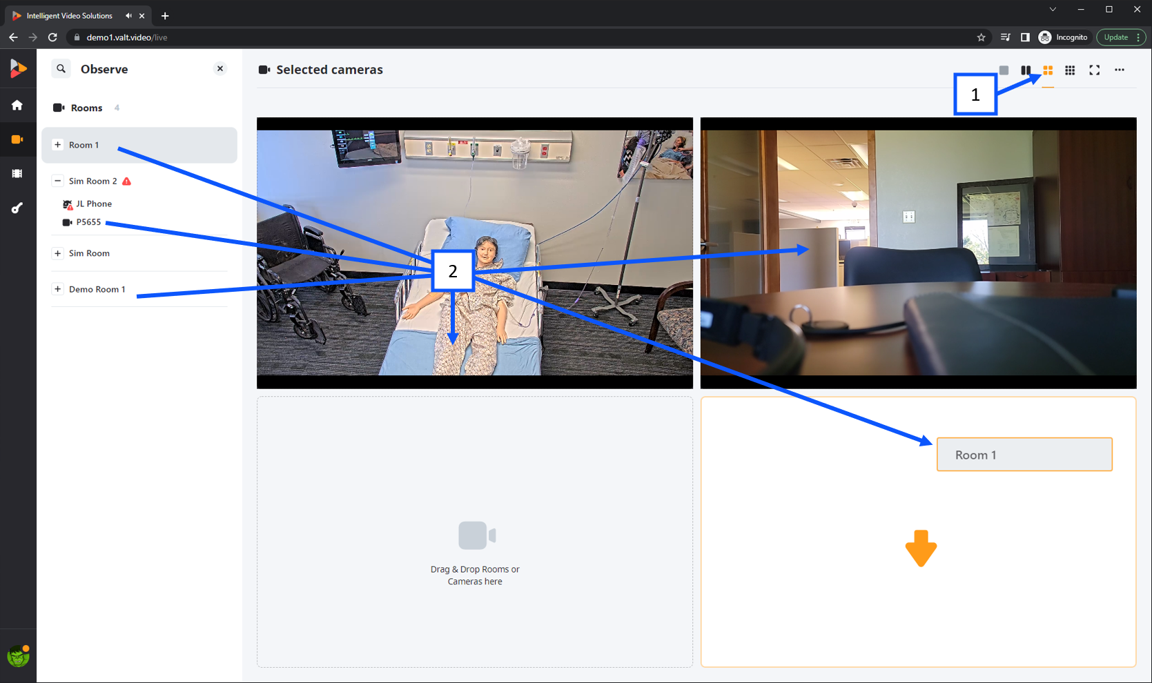Viewport: 1152px width, 683px height.
Task: Bookmark this page with the star icon
Action: (x=982, y=37)
